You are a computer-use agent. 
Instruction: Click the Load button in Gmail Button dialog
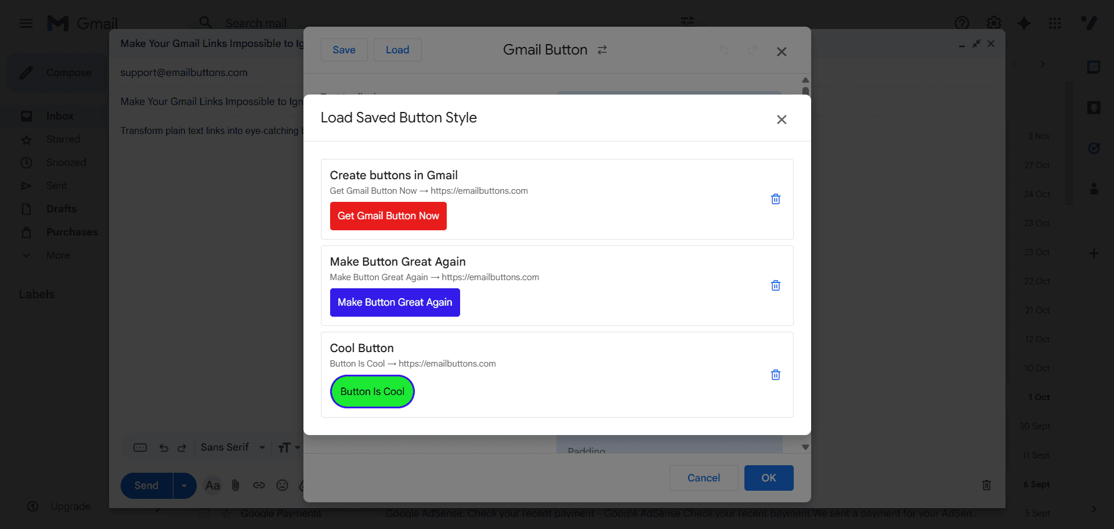tap(397, 50)
